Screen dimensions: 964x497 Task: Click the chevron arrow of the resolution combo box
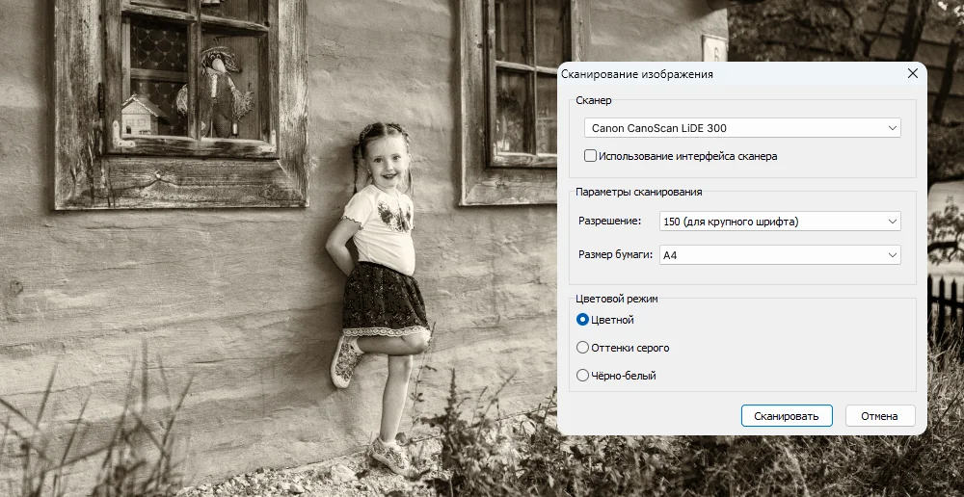(892, 222)
